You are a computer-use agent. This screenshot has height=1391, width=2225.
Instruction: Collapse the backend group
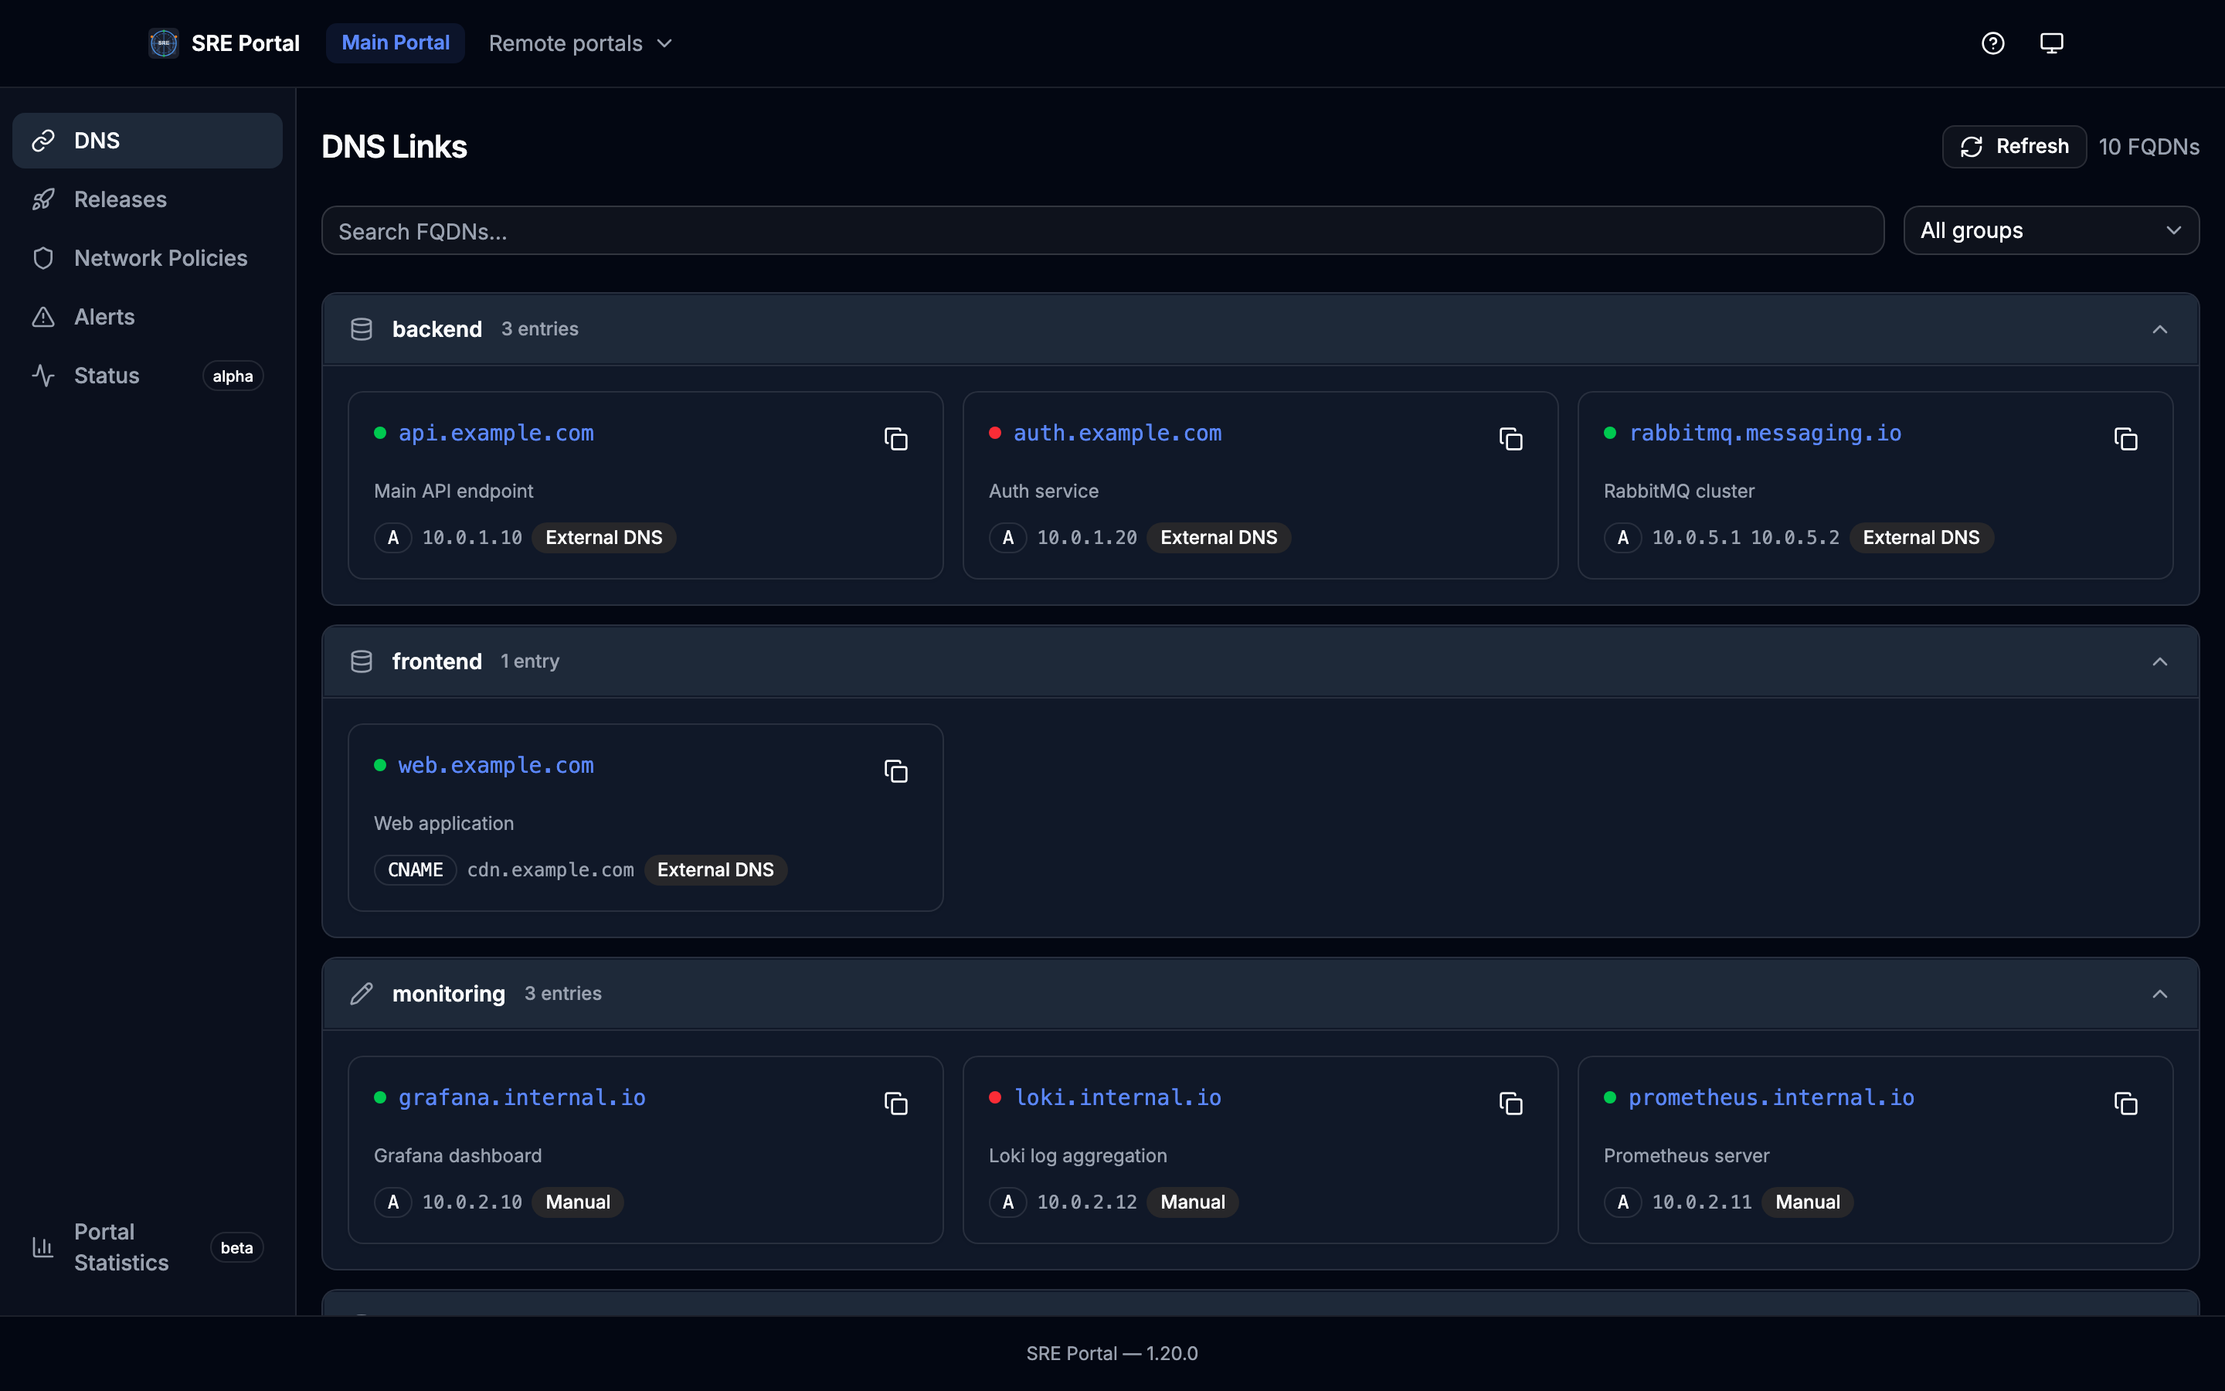click(2160, 328)
